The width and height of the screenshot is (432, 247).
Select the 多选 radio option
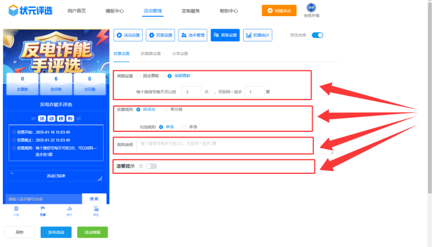[x=184, y=127]
